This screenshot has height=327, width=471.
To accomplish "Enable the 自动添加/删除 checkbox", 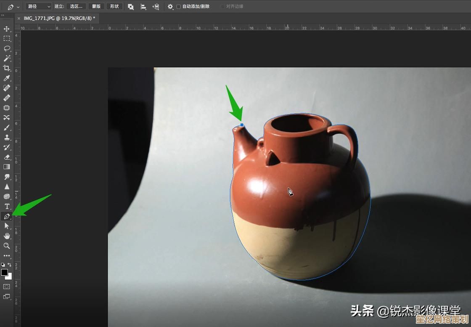I will coord(178,6).
